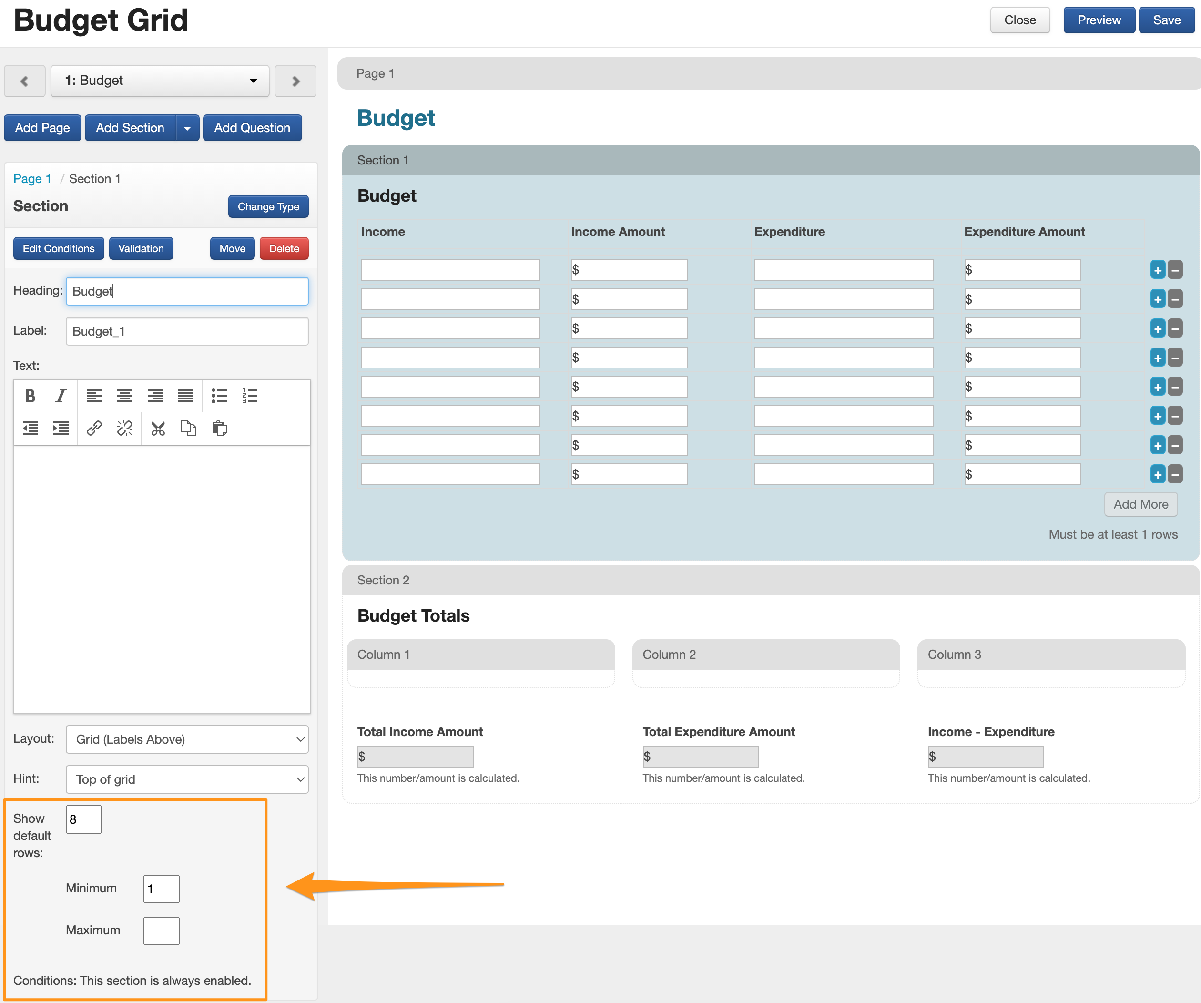Insert a bulleted list
1201x1003 pixels.
click(219, 396)
